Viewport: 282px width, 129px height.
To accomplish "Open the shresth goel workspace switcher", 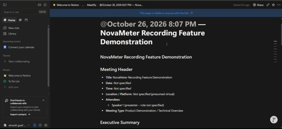I will click(16, 125).
